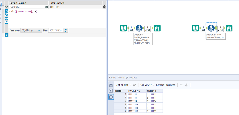Image resolution: width=239 pixels, height=115 pixels.
Task: Select record number 1 row header
Action: pos(120,94)
